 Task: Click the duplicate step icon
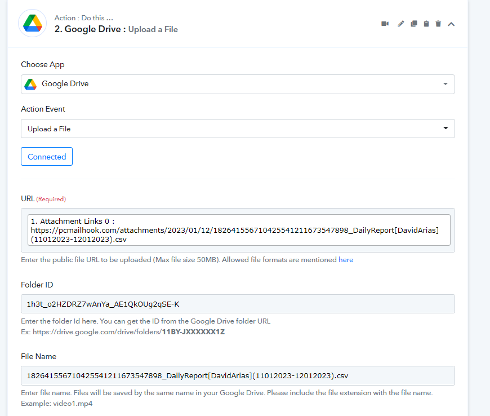click(x=414, y=24)
